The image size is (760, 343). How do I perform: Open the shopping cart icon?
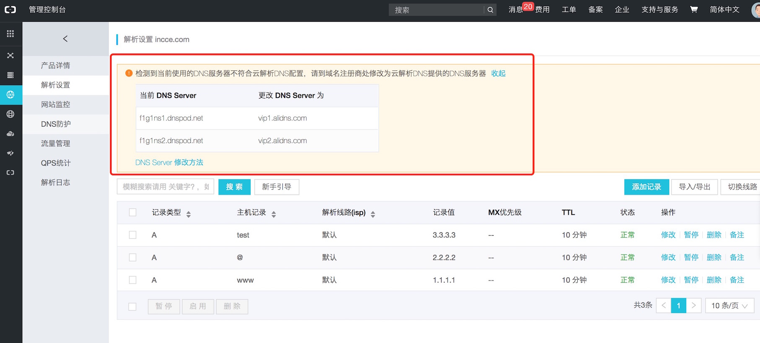[694, 9]
